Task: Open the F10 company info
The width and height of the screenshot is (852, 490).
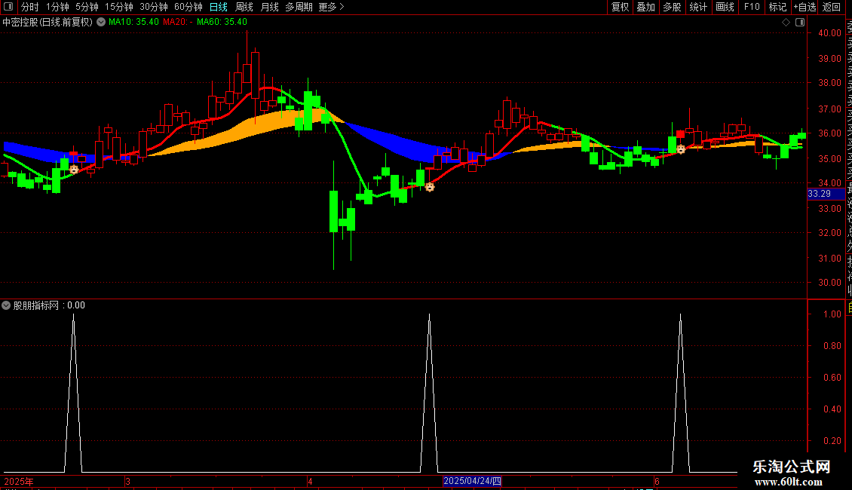Action: [752, 7]
